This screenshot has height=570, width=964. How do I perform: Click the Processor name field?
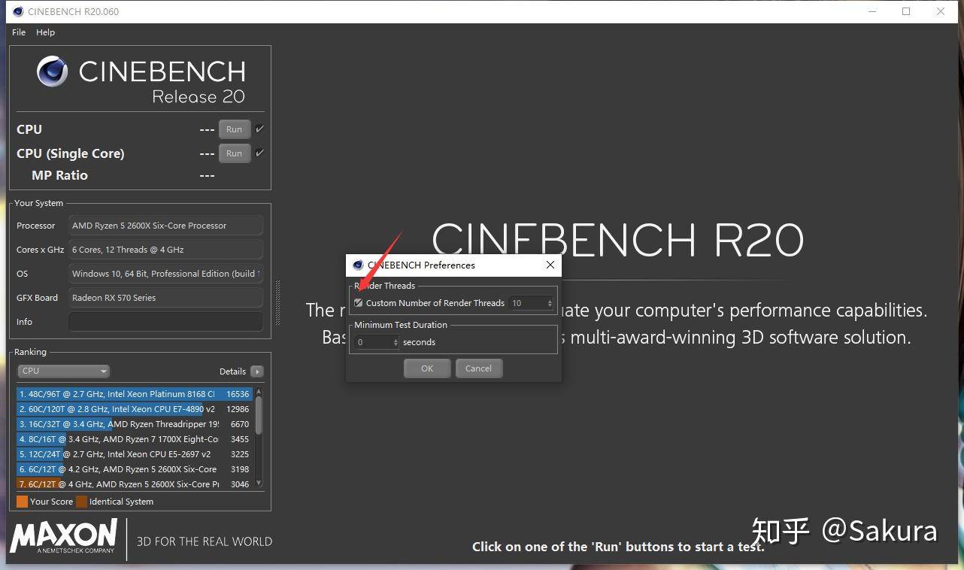[x=165, y=226]
